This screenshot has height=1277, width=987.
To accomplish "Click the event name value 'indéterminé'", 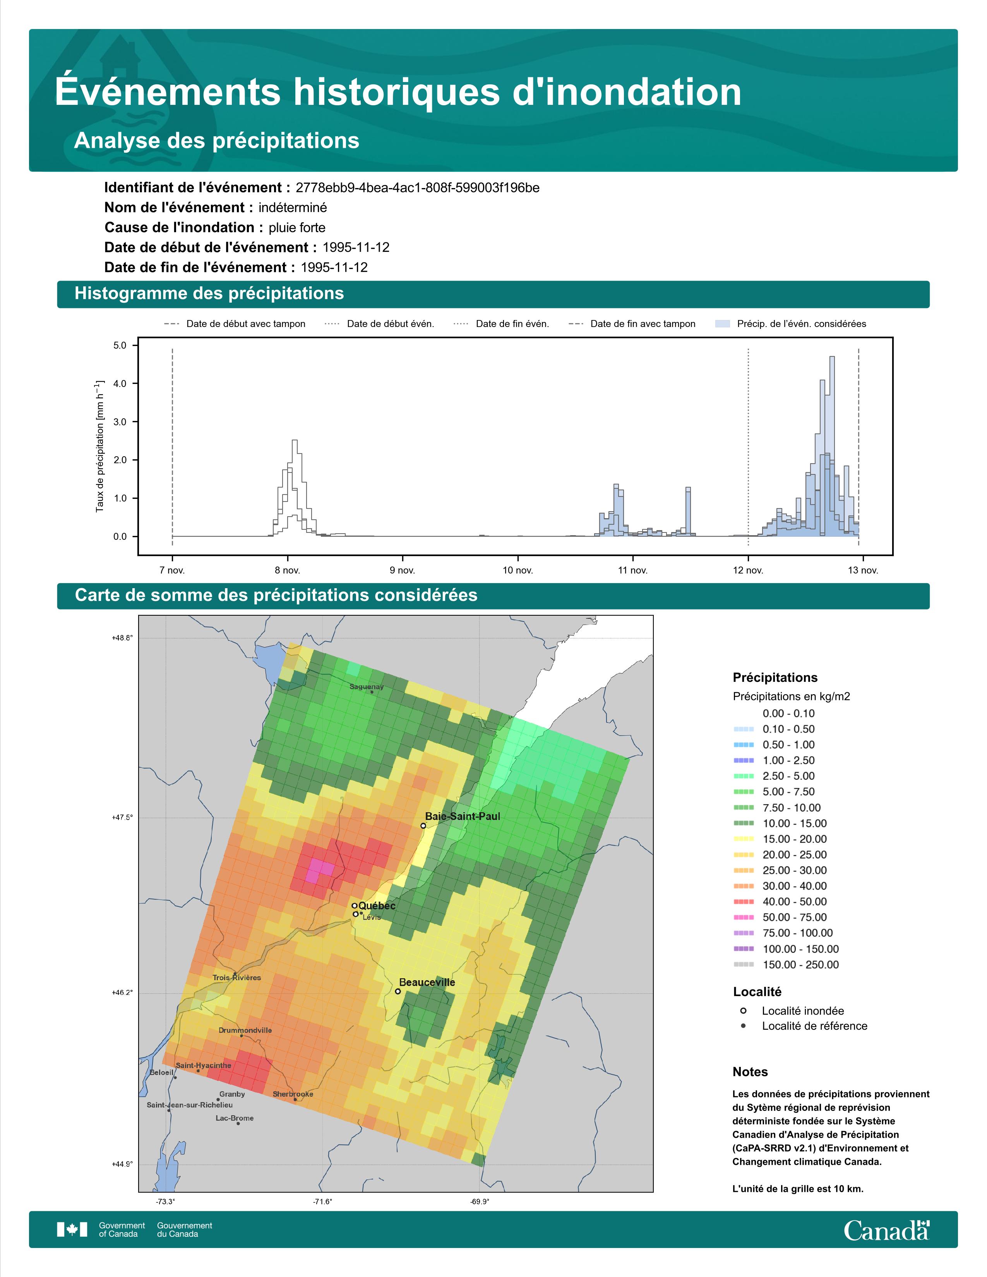I will click(x=293, y=207).
